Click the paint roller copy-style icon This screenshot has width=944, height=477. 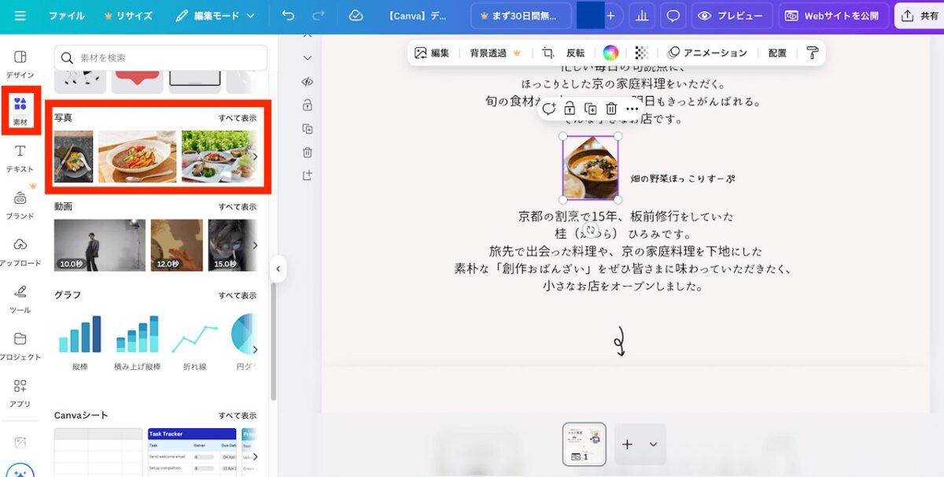coord(813,53)
